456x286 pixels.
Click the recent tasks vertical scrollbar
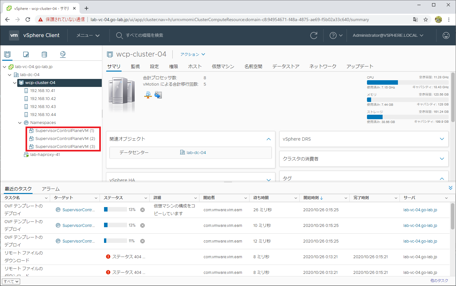pyautogui.click(x=452, y=216)
